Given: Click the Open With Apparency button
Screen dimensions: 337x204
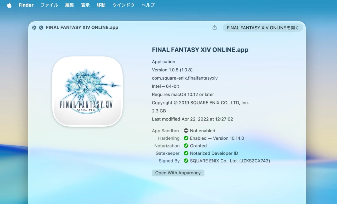Looking at the screenshot, I should click(178, 173).
